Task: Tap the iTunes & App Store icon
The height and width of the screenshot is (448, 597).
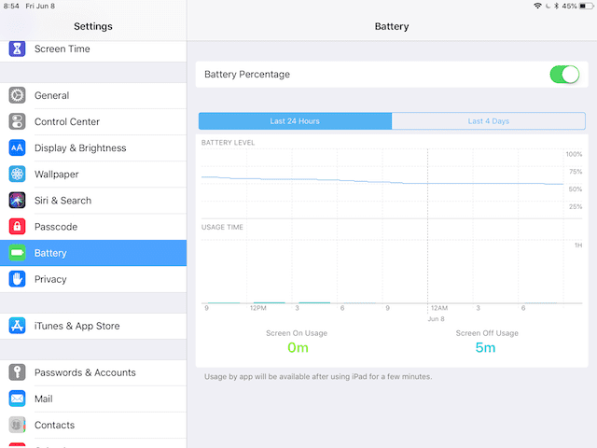Action: tap(17, 326)
